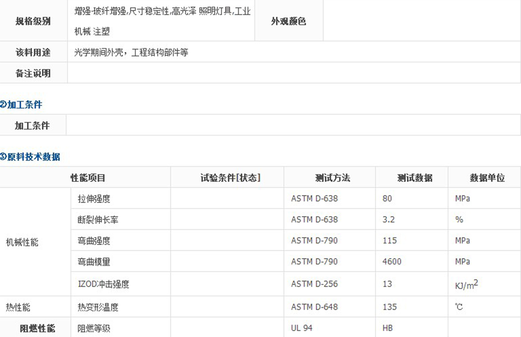
Task: Click the 测试数据 column header
Action: (414, 177)
